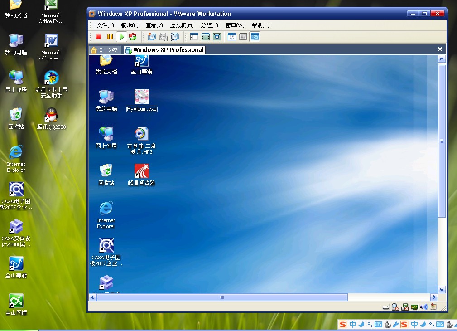Click the network adapter status icon
The width and height of the screenshot is (457, 331).
click(414, 307)
